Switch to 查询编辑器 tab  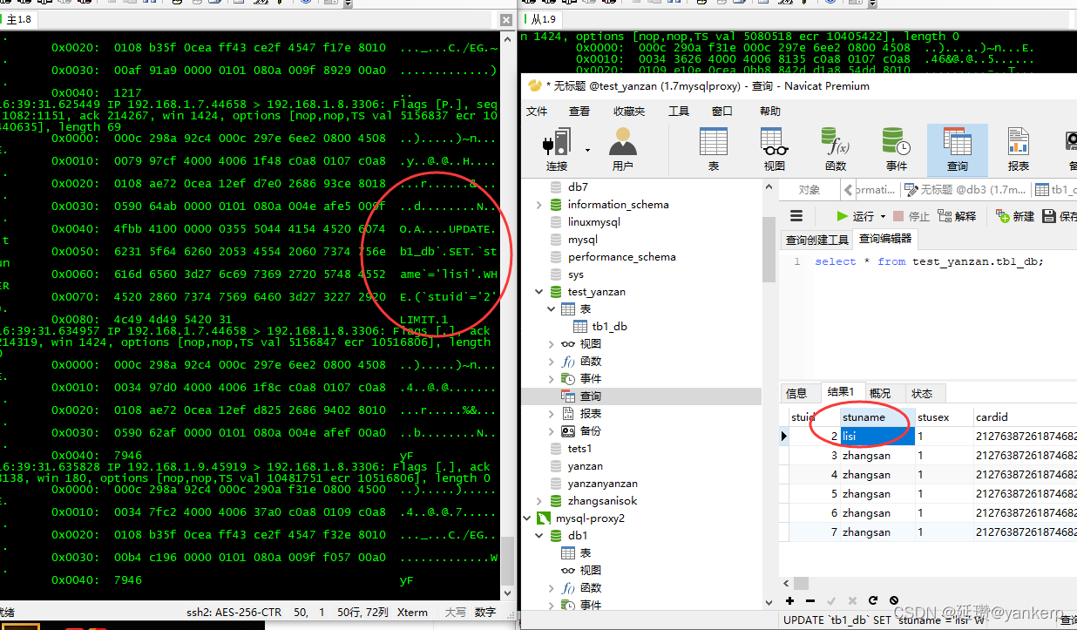tap(885, 239)
